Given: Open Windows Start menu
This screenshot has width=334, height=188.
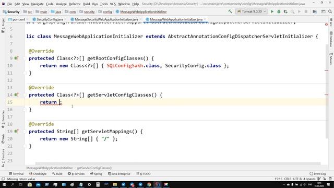Looking at the screenshot, I should [x=4, y=184].
